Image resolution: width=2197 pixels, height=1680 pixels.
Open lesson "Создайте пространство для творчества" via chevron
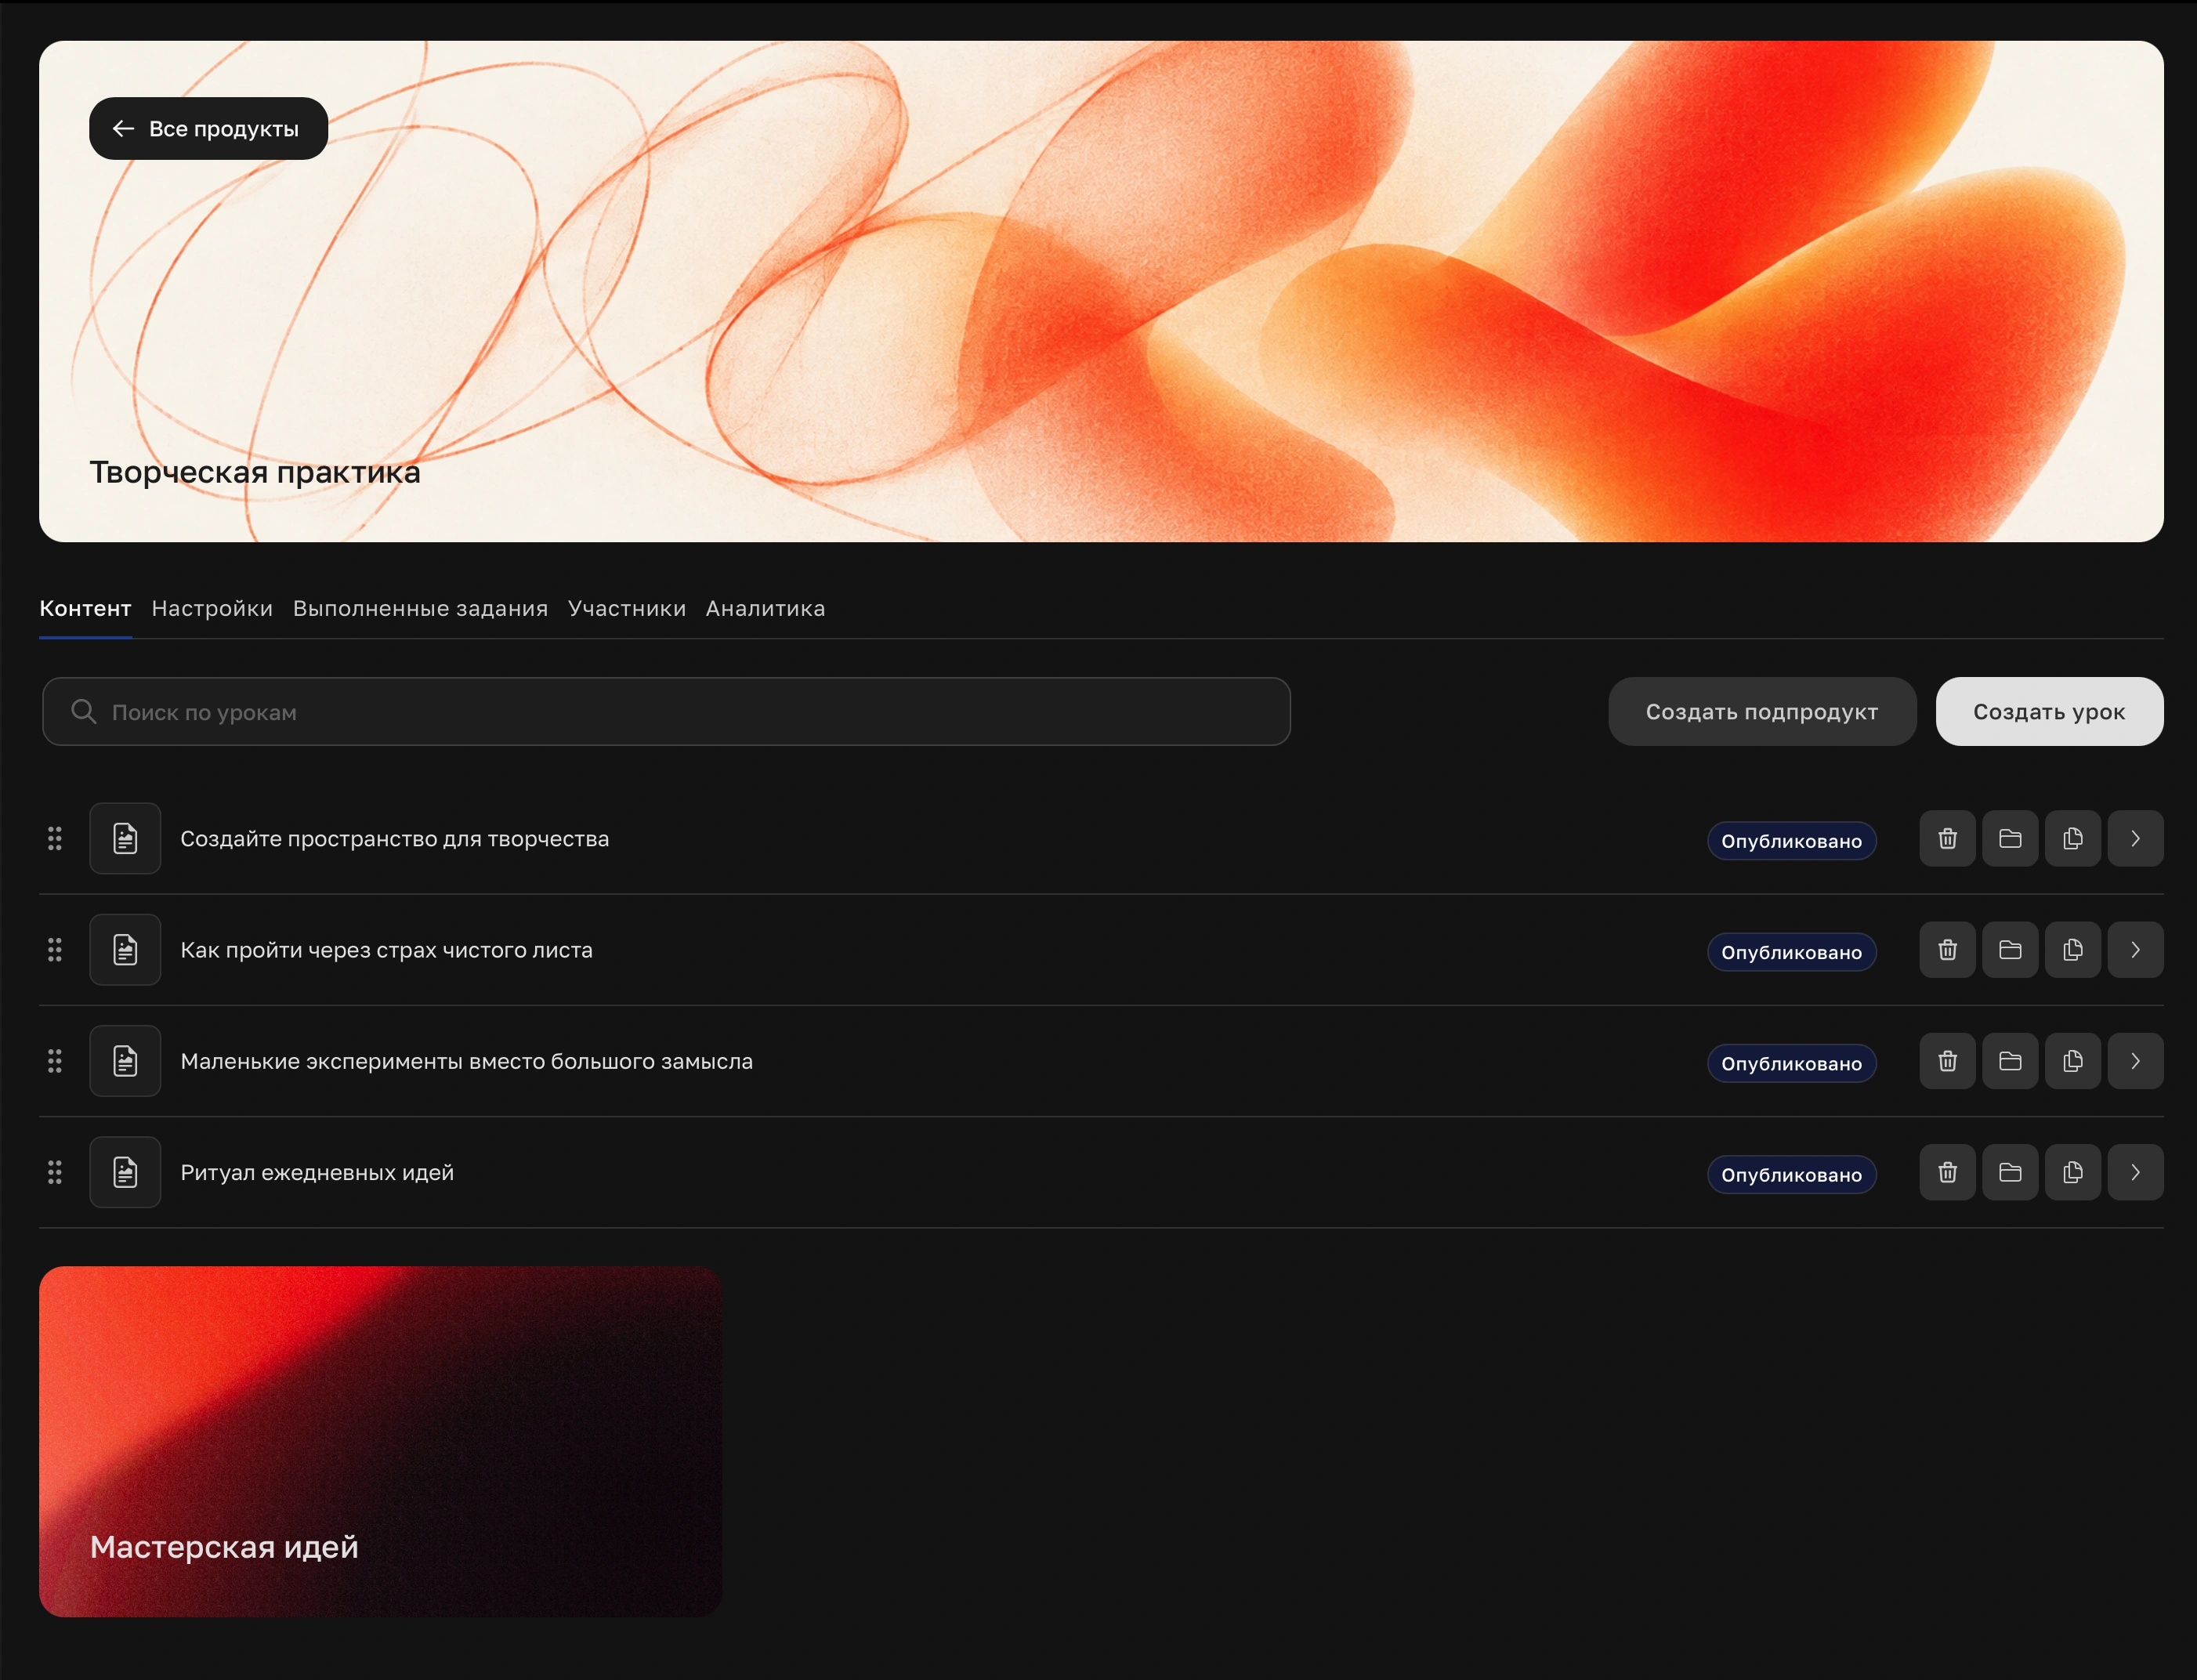(2135, 838)
